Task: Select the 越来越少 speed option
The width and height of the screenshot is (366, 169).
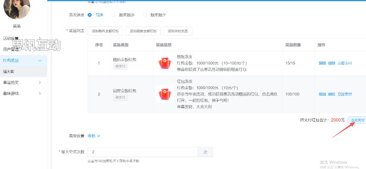Action: coord(145,15)
